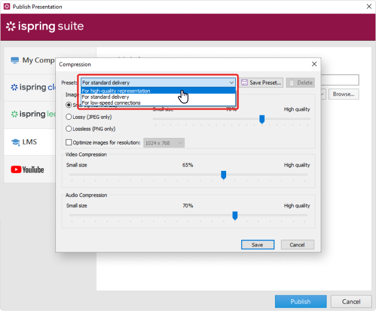The image size is (376, 311).
Task: Click the YouTube logo icon
Action: (x=16, y=170)
